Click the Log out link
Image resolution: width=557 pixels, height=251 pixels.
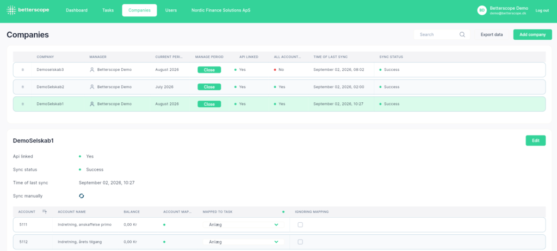(542, 10)
